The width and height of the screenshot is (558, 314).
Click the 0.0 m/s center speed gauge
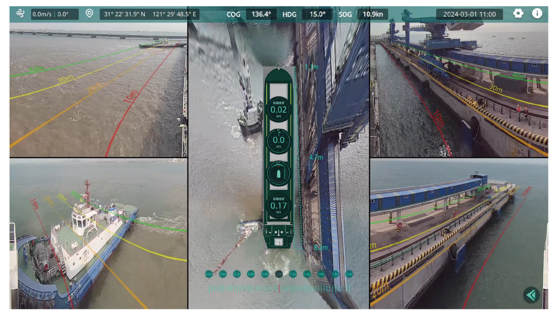pos(279,141)
